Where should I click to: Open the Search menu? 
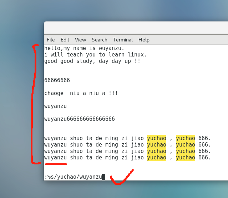click(x=99, y=40)
